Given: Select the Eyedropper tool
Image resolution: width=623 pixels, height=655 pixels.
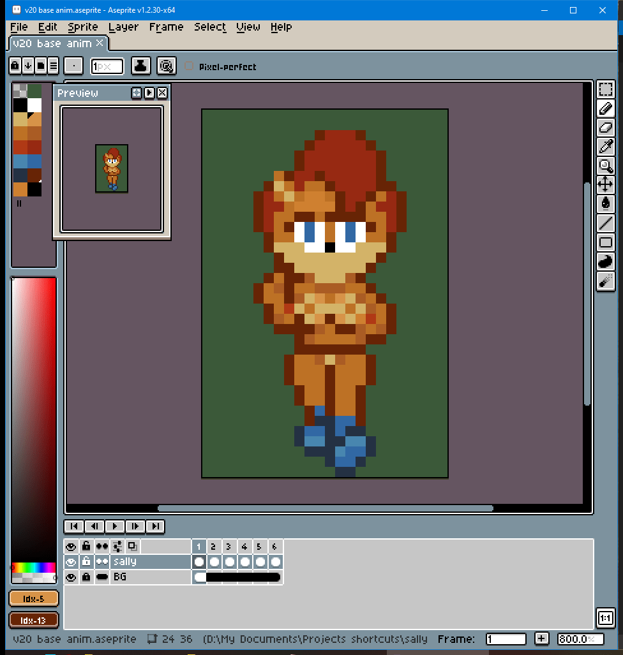Looking at the screenshot, I should pyautogui.click(x=605, y=147).
